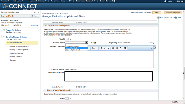Pop out the comments editor window
This screenshot has width=185, height=104.
coord(155,46)
